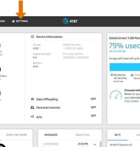
Task: Toggle Arlo OFF switch
Action: tap(93, 116)
